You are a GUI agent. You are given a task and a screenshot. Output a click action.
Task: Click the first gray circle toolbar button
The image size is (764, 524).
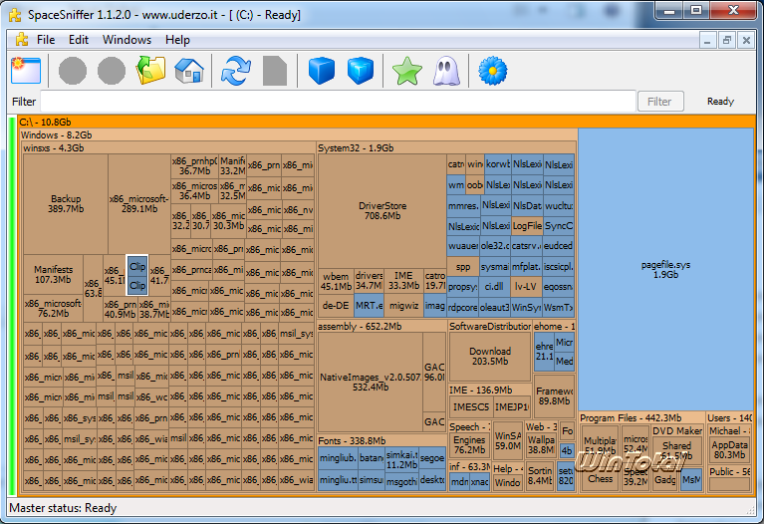click(73, 71)
